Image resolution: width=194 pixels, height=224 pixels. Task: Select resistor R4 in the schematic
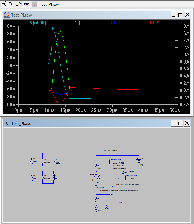point(42,177)
